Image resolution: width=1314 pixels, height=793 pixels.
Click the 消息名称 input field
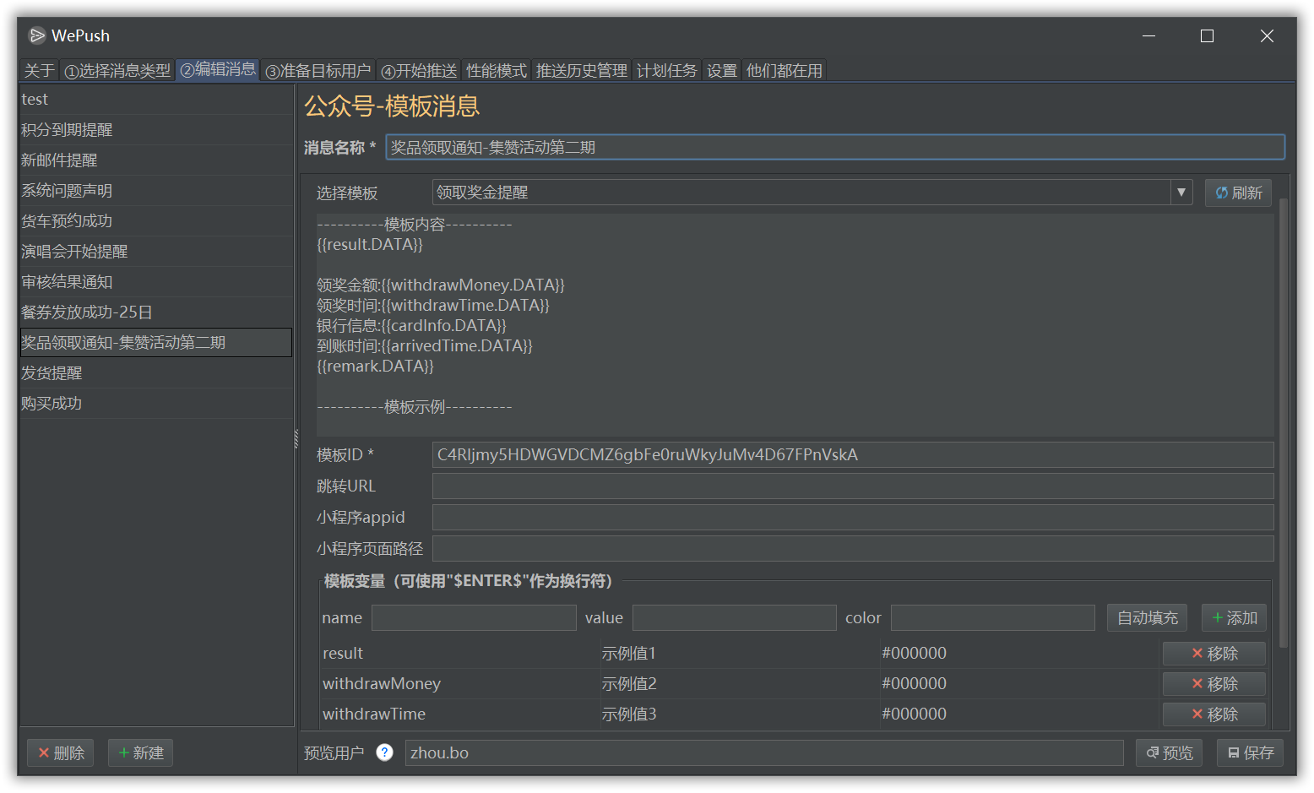click(835, 147)
